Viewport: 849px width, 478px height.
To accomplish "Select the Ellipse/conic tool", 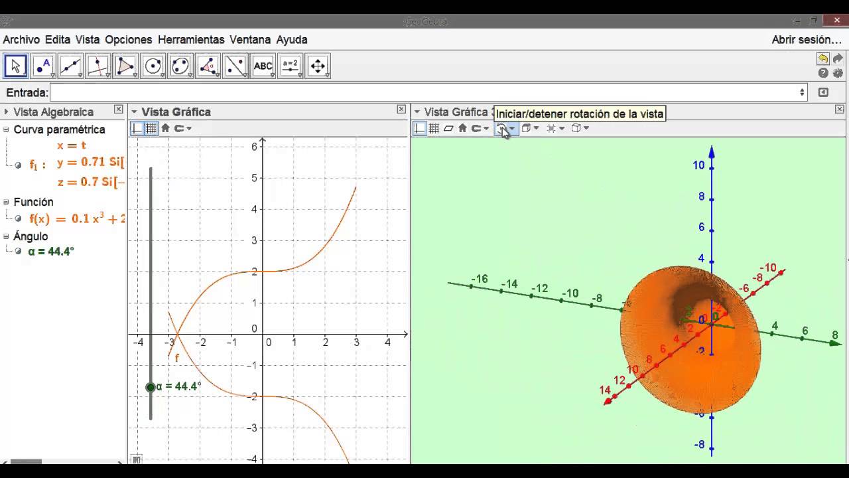I will [x=180, y=66].
